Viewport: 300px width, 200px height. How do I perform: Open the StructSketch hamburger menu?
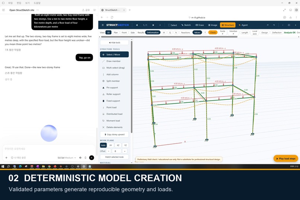pos(103,25)
